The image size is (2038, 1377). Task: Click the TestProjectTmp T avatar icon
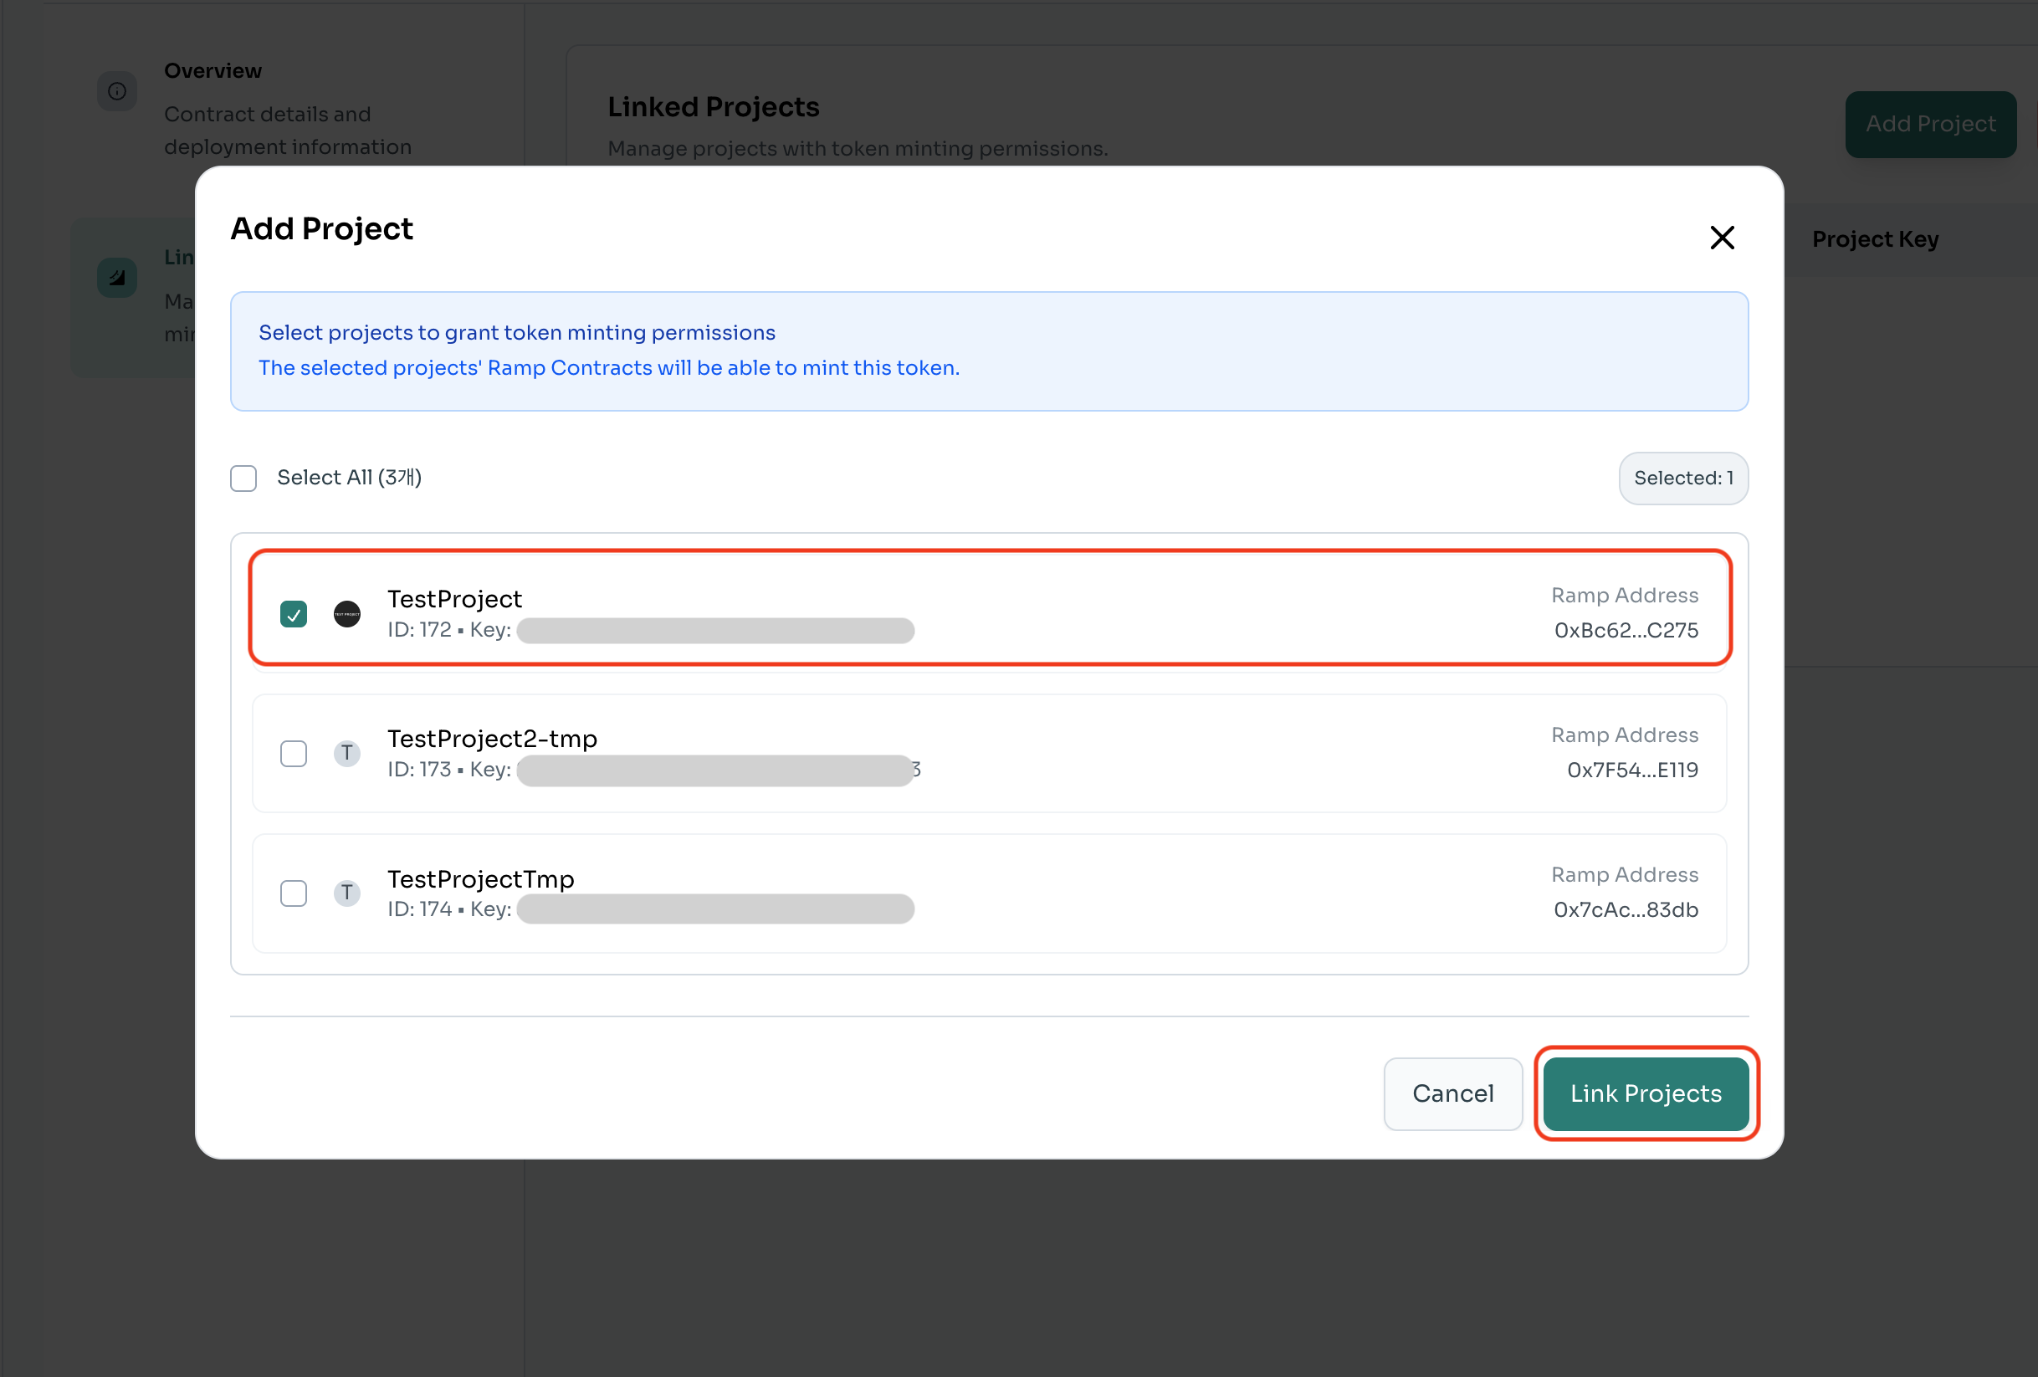347,893
